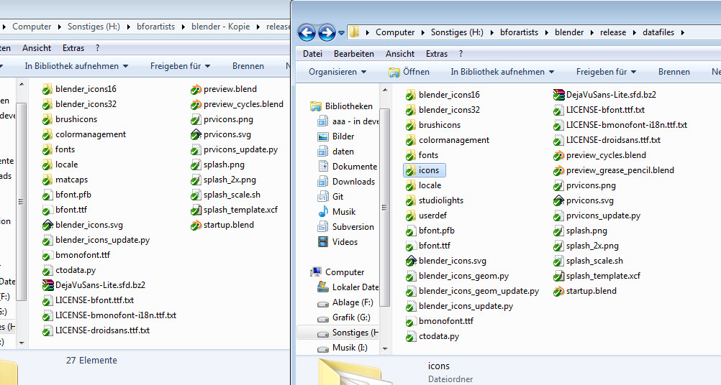Select preview.blend icon in left window
The width and height of the screenshot is (721, 385).
click(x=196, y=90)
